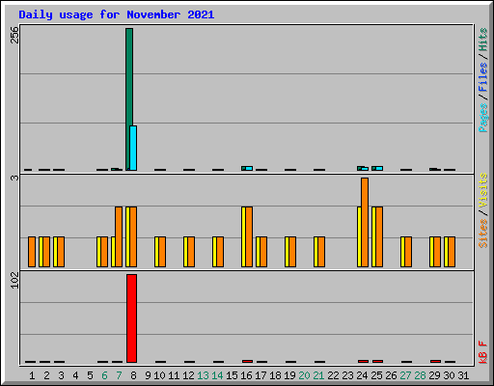Click green day label 6 on the x-axis
Viewport: 494px width, 386px height.
tap(104, 375)
